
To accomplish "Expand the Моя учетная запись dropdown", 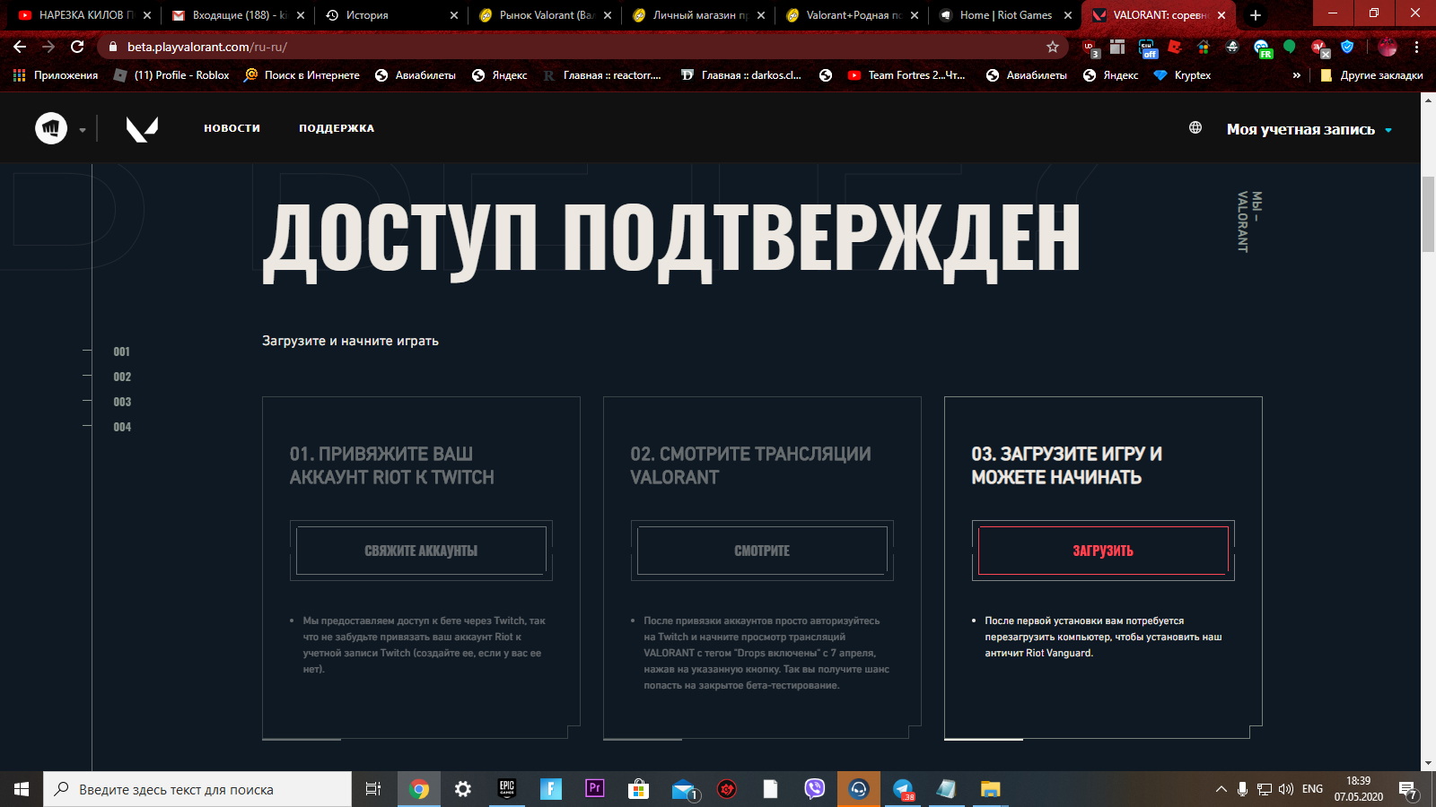I will click(1309, 129).
